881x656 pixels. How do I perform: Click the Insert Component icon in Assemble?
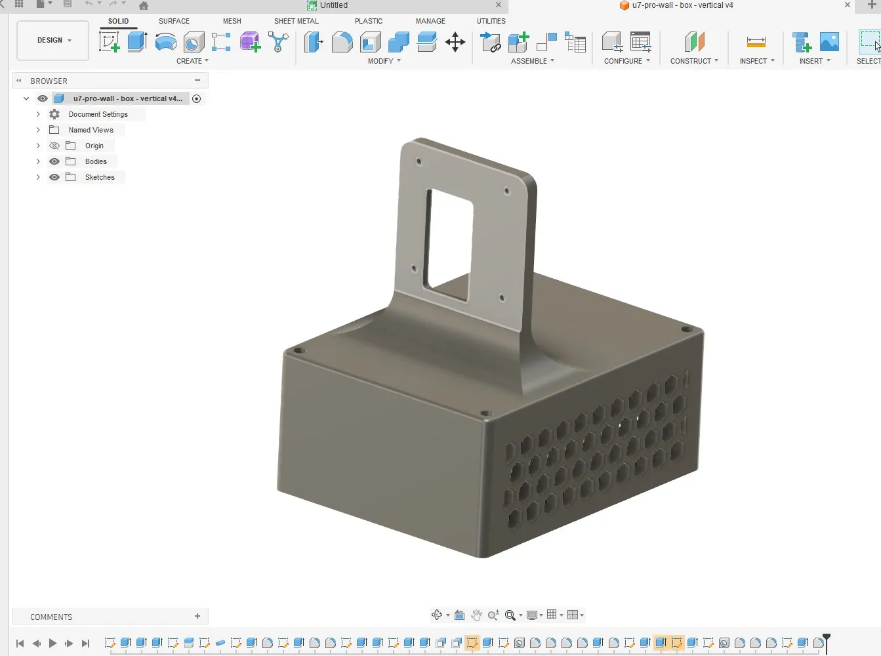pos(490,42)
